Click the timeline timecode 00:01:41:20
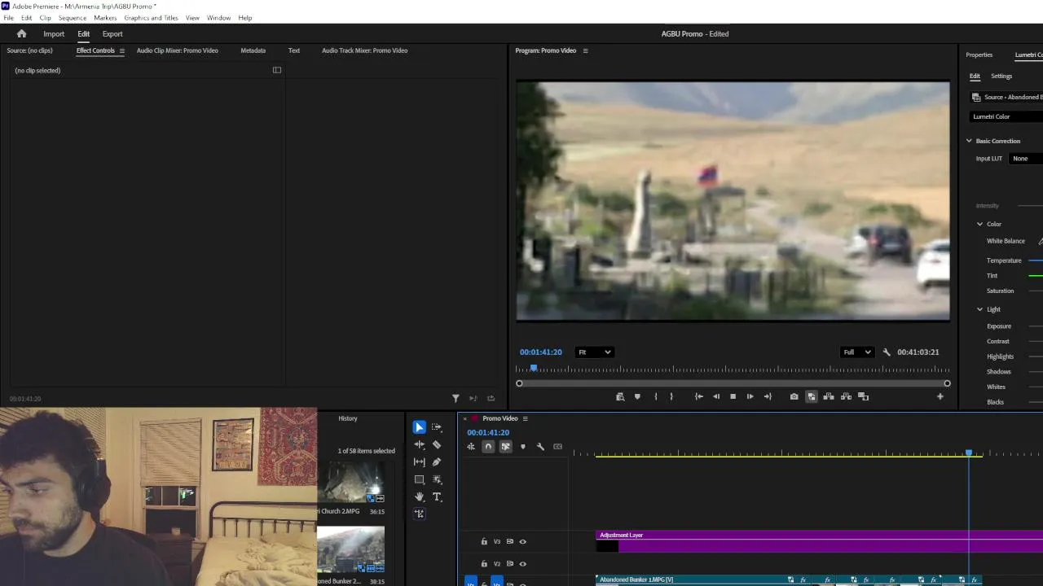The image size is (1043, 586). [x=488, y=433]
